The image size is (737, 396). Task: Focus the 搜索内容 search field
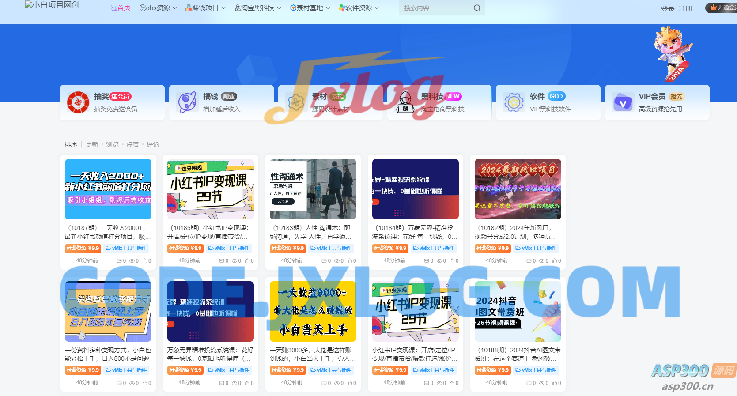pyautogui.click(x=435, y=8)
